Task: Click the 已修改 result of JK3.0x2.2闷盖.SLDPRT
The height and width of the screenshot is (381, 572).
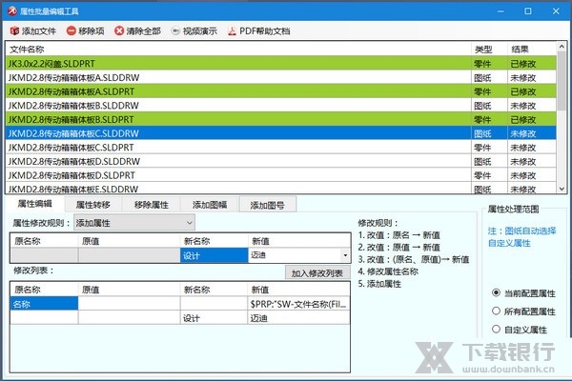Action: 532,64
